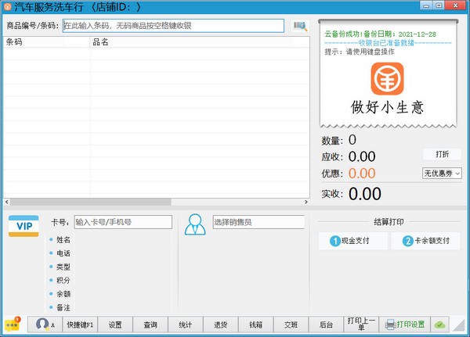Click 交班 shift handover

(x=291, y=324)
